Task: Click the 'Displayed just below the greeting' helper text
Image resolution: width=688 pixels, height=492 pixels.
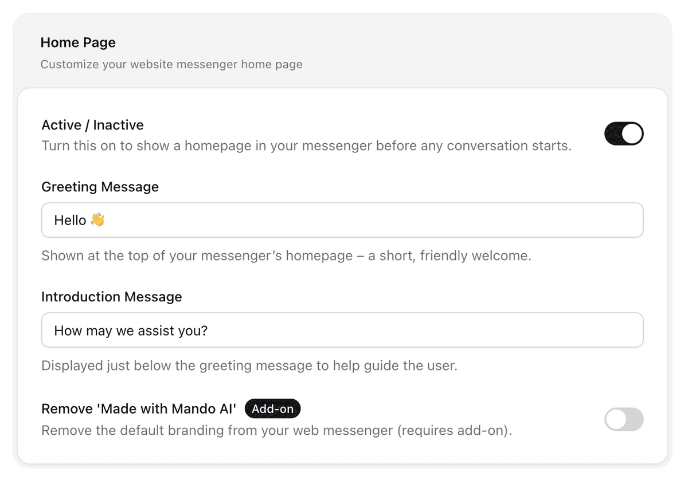Action: [x=249, y=365]
